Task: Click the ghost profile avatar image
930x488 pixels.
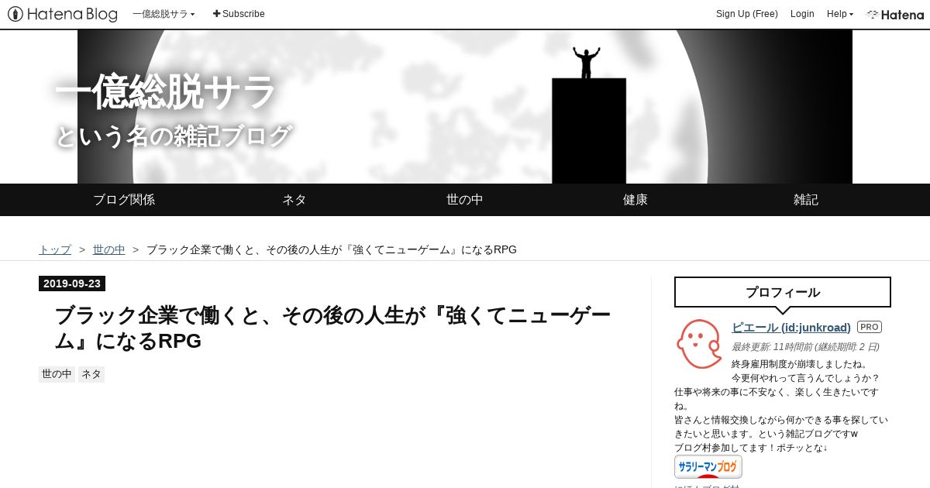Action: [699, 344]
